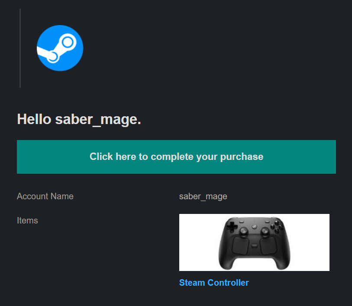Viewport: 352px width, 306px height.
Task: Click the complete your purchase button
Action: pos(176,157)
